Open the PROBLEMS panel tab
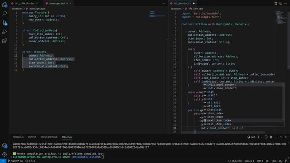Image resolution: width=290 pixels, height=163 pixels. [x=18, y=137]
